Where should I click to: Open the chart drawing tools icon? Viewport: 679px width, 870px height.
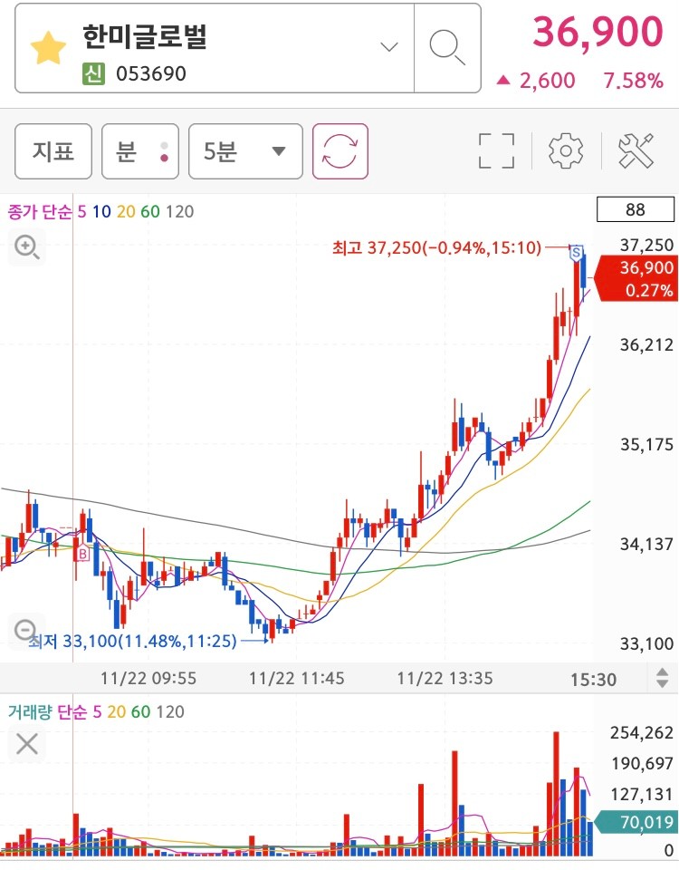(636, 151)
